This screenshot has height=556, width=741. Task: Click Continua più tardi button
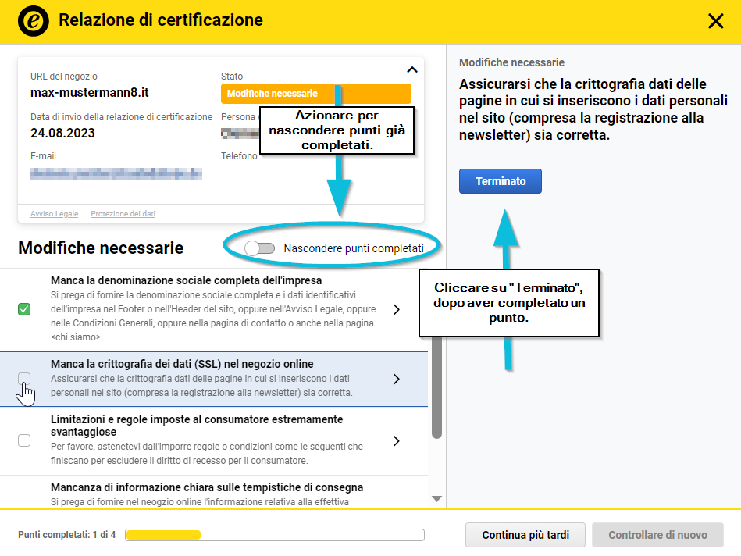pyautogui.click(x=525, y=535)
